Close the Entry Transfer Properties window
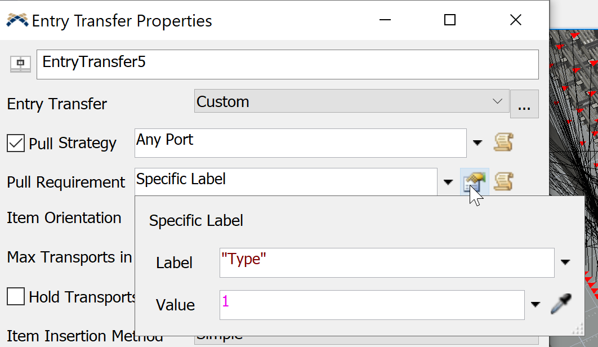 516,20
